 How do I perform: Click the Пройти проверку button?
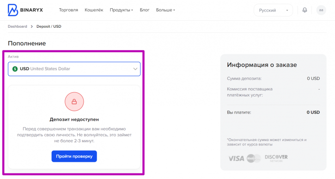pos(74,156)
